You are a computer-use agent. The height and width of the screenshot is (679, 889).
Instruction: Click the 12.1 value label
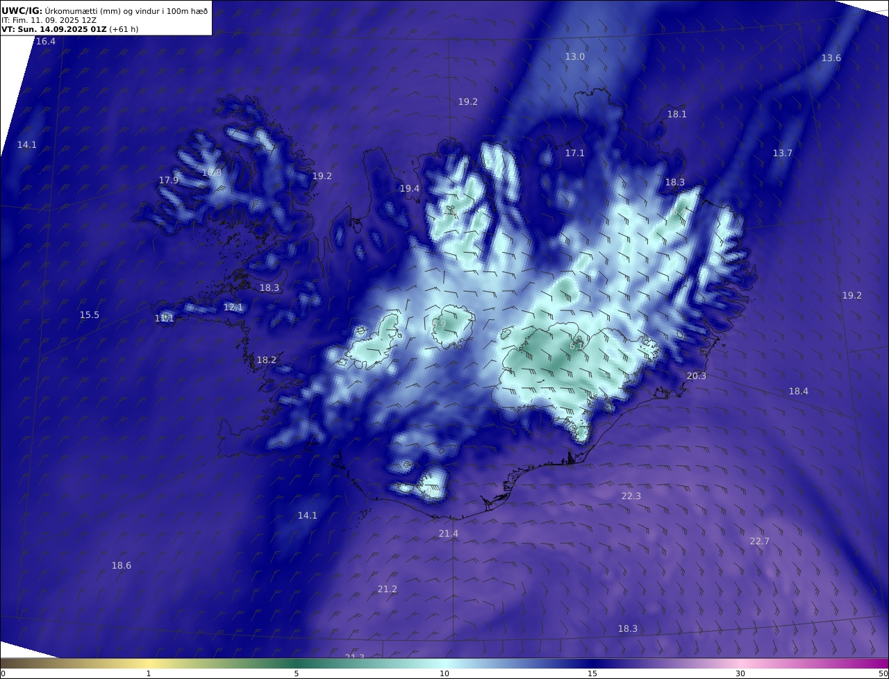[x=233, y=308]
